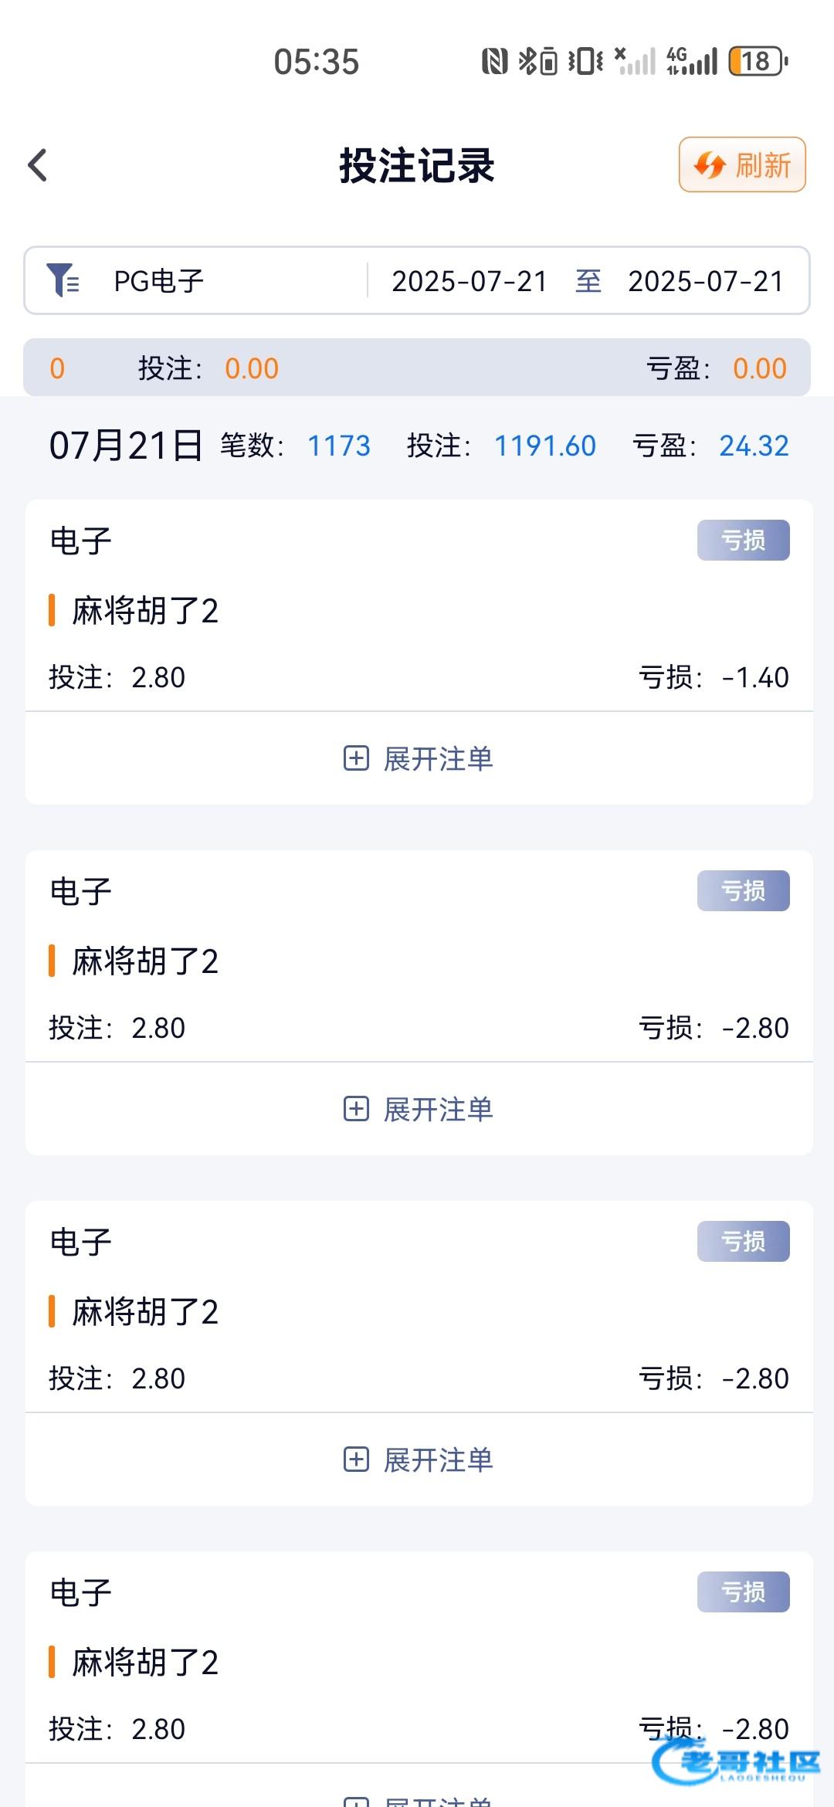
Task: Click the 亏损 badge on third card
Action: [743, 1241]
